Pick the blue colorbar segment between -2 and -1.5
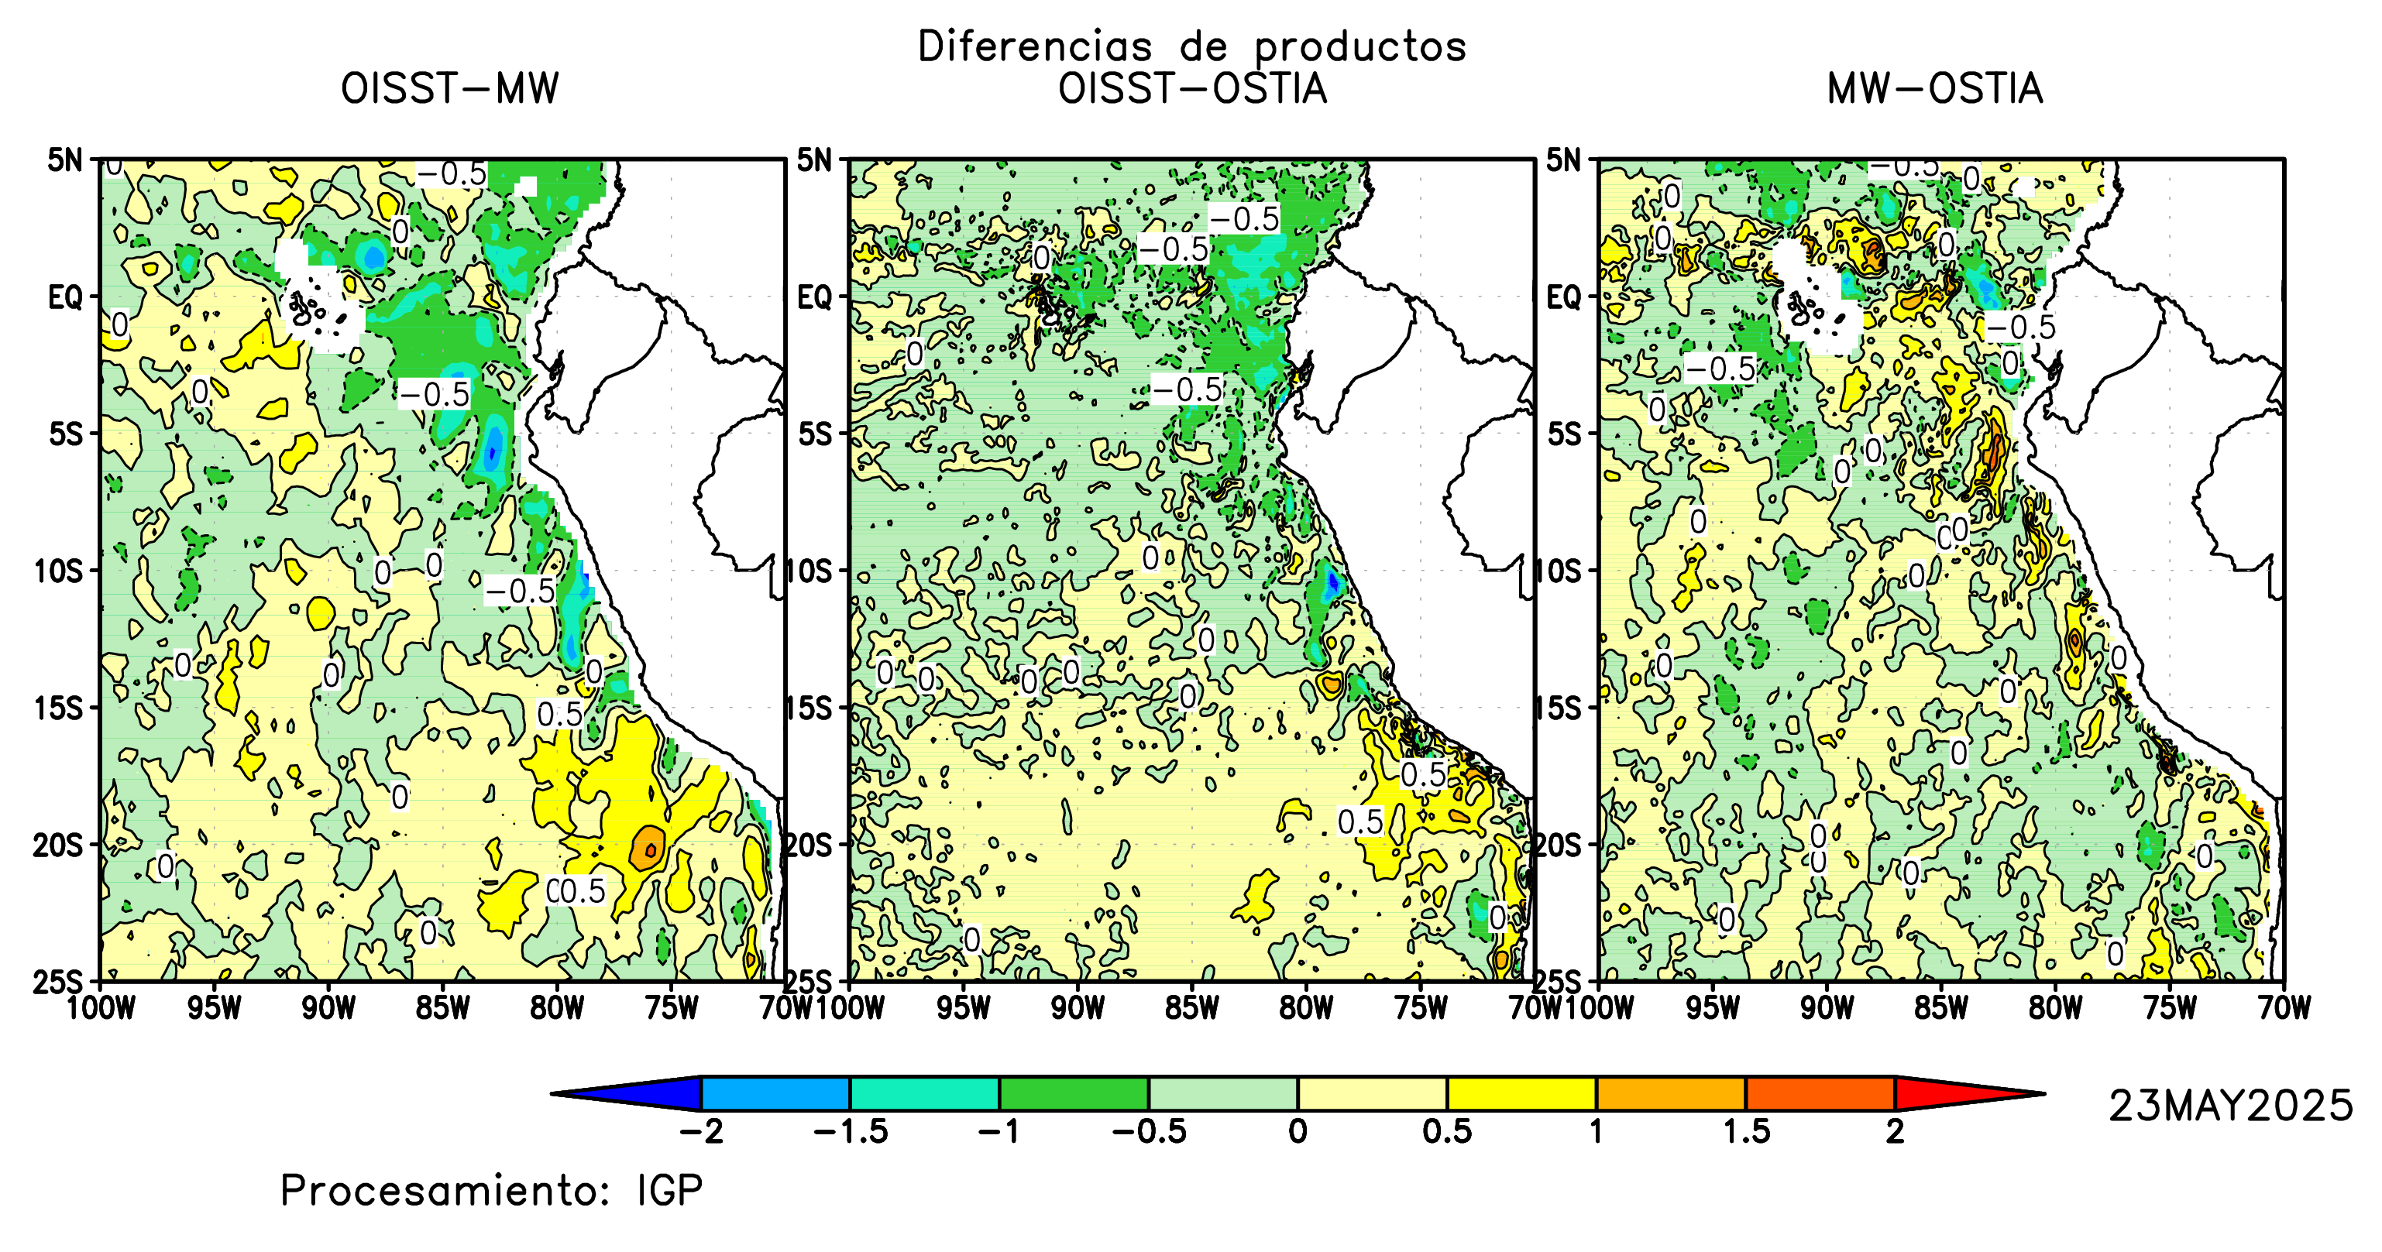 776,1094
